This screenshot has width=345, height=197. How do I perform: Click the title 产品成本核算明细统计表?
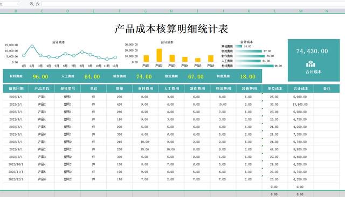(x=171, y=28)
